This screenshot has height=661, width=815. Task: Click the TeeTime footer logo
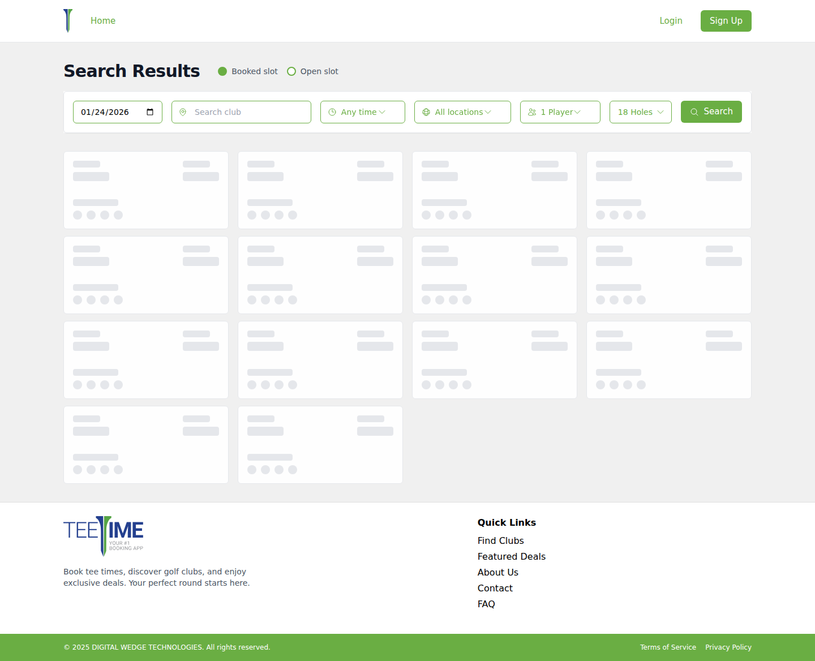pyautogui.click(x=104, y=535)
